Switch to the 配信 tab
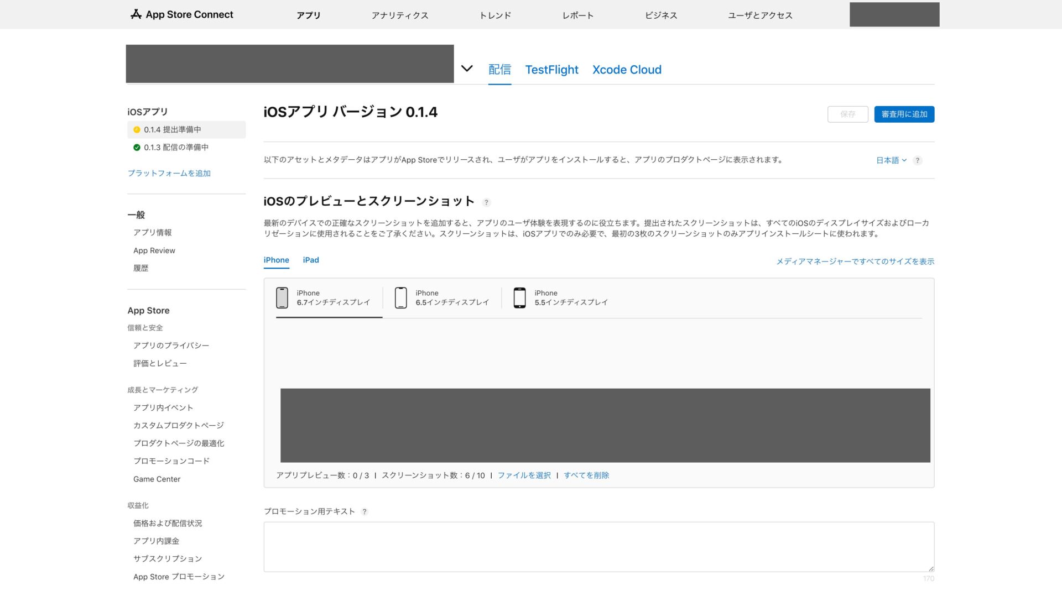The height and width of the screenshot is (591, 1062). pos(499,70)
